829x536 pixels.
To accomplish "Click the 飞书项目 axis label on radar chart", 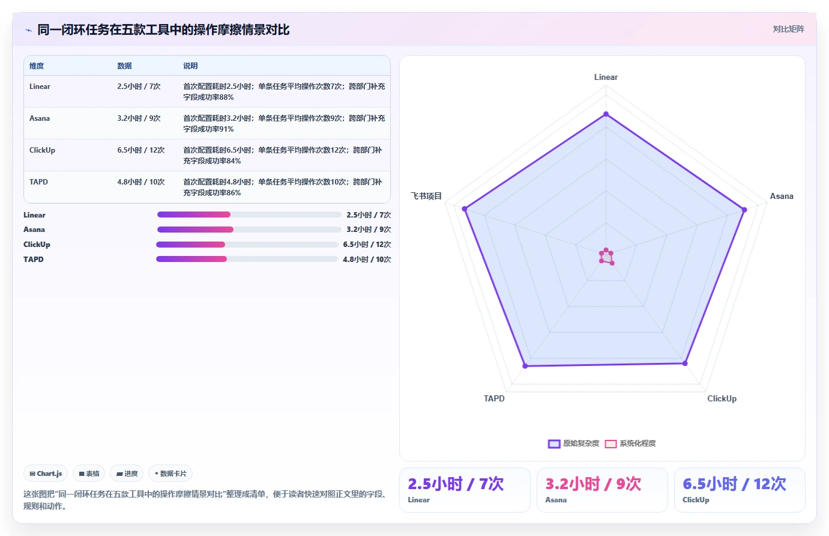I will [x=426, y=196].
